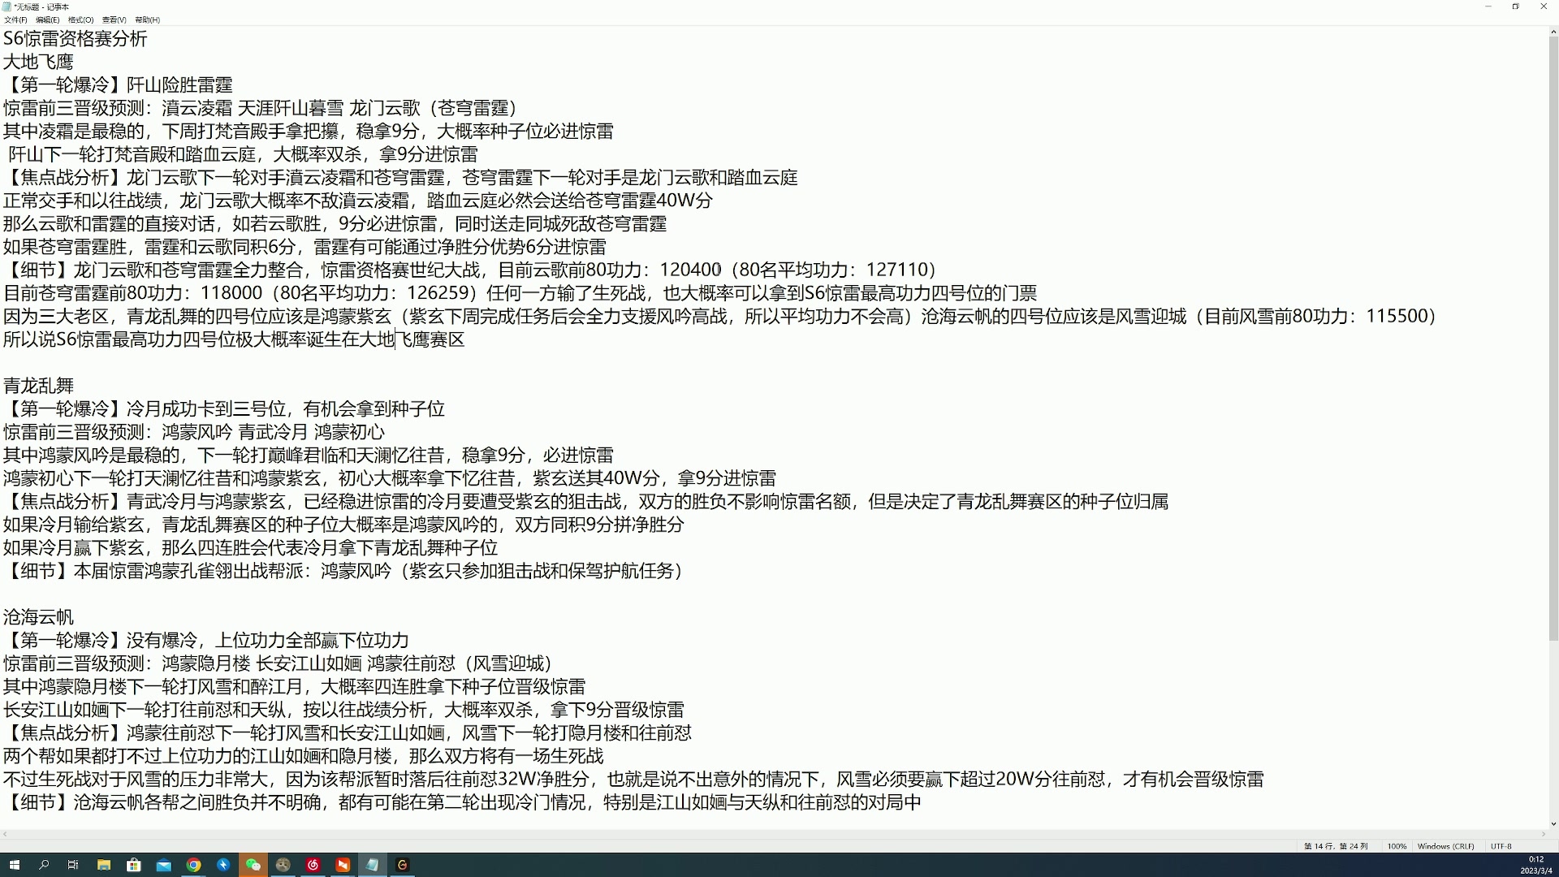Open Google Chrome from the taskbar
Screen dimensions: 1559x877
click(x=194, y=865)
